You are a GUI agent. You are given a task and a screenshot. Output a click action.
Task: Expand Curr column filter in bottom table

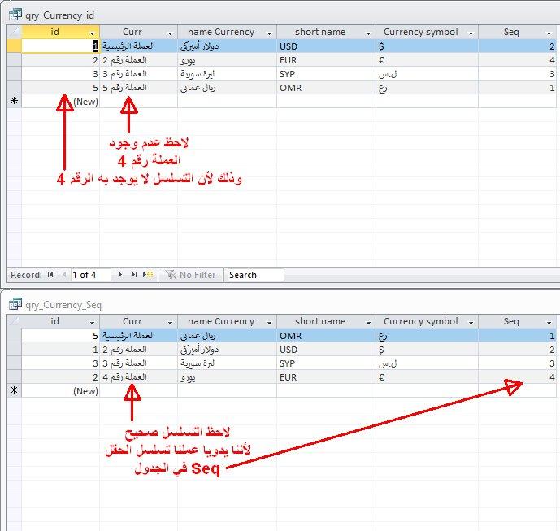coord(168,322)
